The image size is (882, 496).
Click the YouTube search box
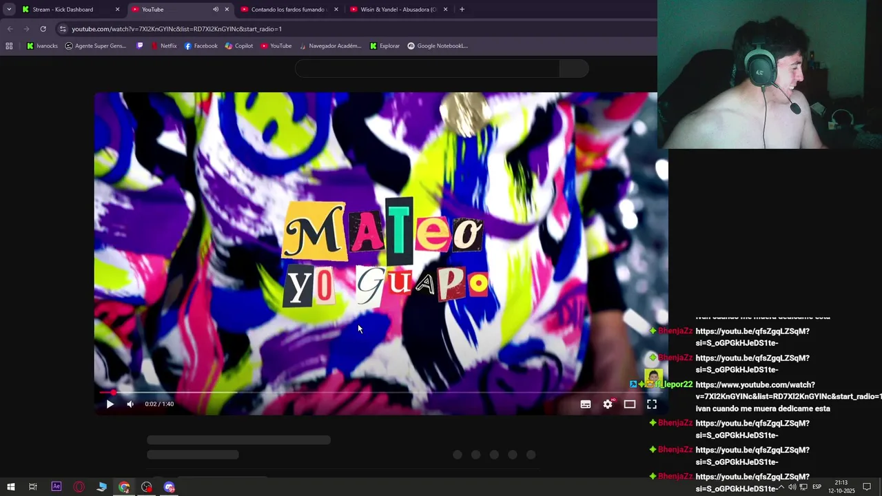pos(427,68)
